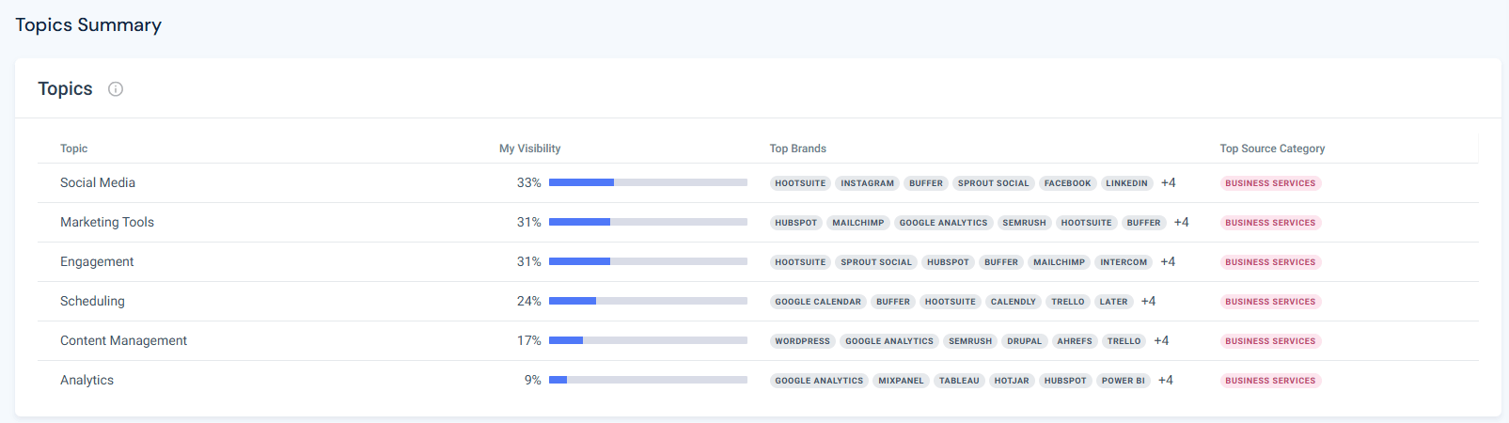The width and height of the screenshot is (1509, 423).
Task: Click the 9% visibility value
Action: tap(532, 381)
